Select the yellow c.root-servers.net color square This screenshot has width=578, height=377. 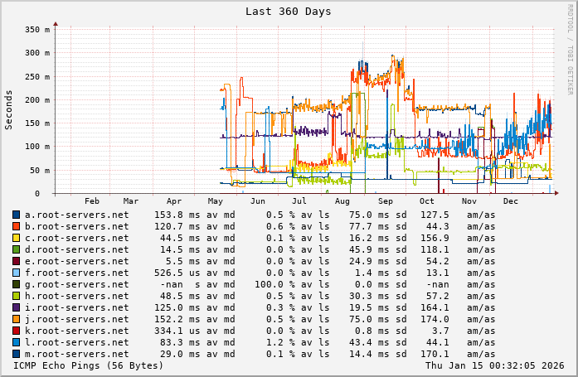17,238
